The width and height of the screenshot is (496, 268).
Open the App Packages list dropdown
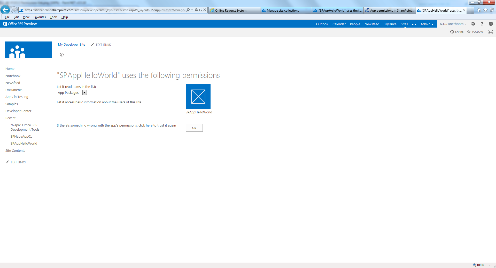coord(72,93)
